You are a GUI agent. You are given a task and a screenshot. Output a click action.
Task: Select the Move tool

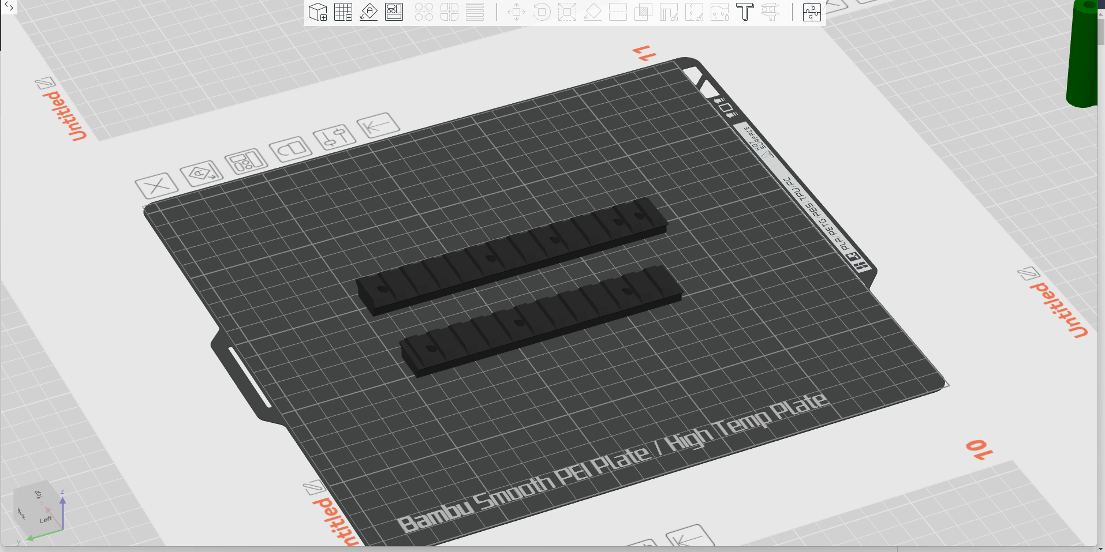click(516, 12)
